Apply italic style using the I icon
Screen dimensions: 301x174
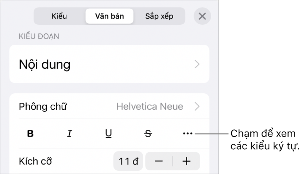(69, 133)
